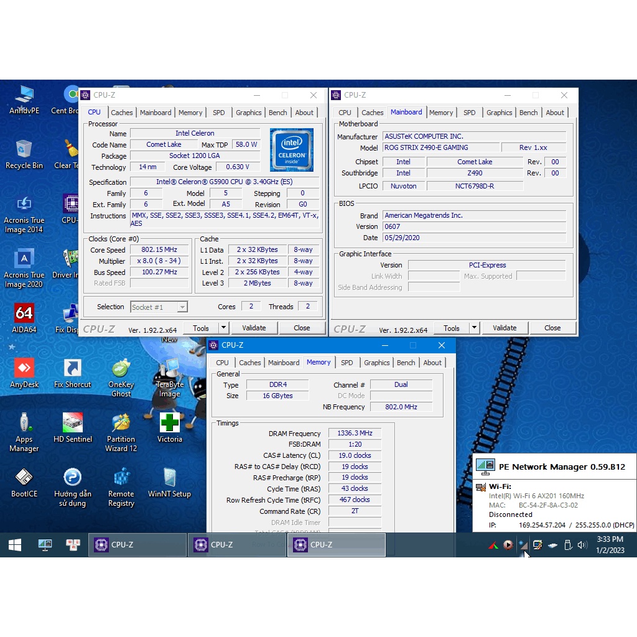Viewport: 637px width, 637px height.
Task: Launch the Victoria disk tool icon
Action: (169, 427)
